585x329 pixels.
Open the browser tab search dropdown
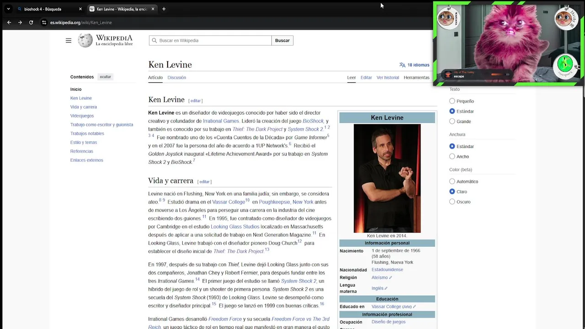8,9
